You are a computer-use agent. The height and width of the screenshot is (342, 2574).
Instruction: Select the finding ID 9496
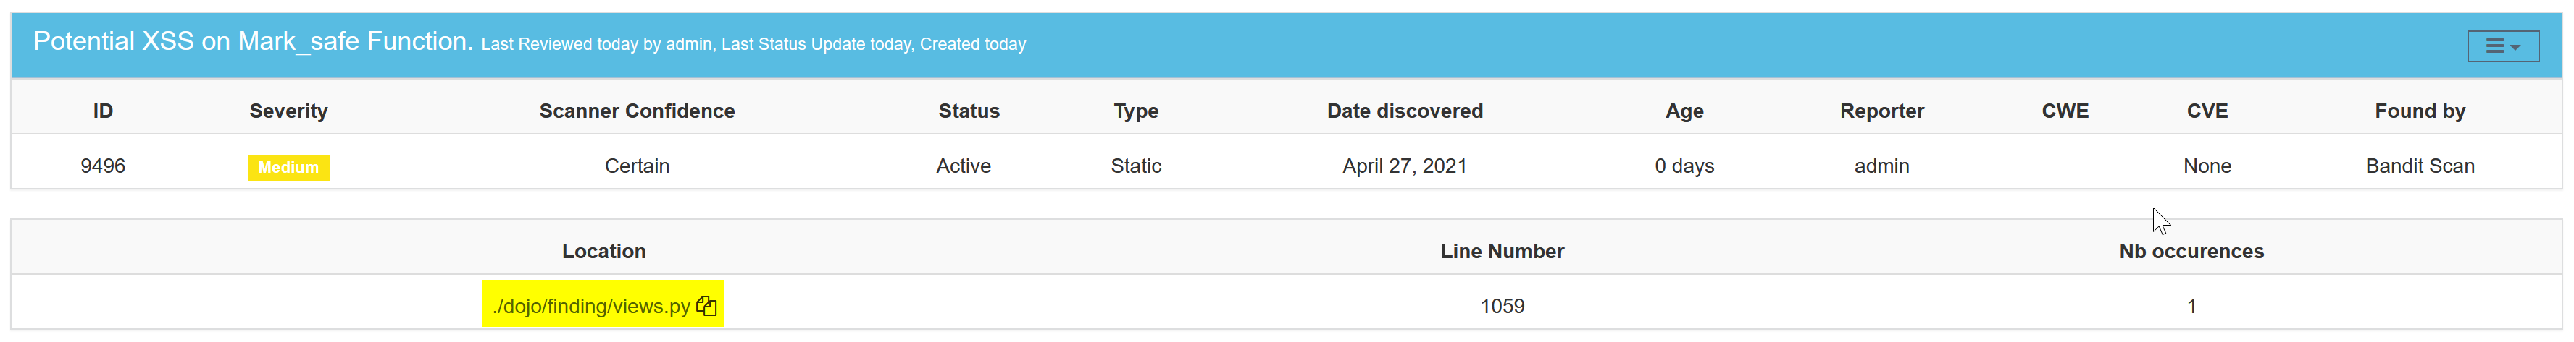[103, 166]
